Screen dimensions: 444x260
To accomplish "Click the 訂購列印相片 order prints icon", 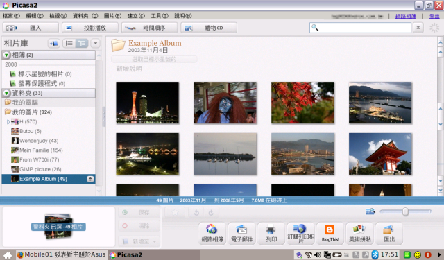I will pyautogui.click(x=300, y=234).
